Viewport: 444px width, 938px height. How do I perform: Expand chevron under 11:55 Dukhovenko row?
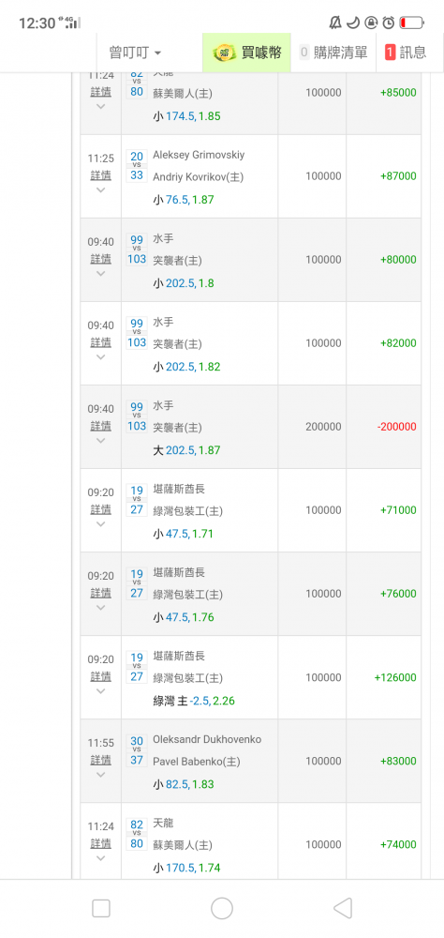tap(100, 775)
